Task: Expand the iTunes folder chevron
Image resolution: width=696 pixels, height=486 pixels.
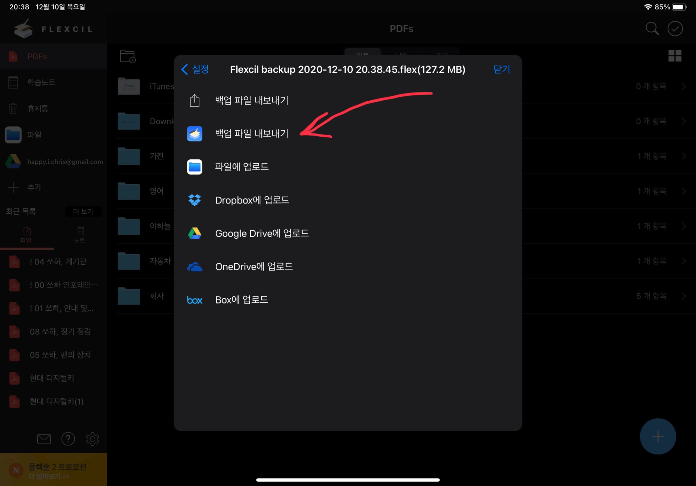Action: pyautogui.click(x=684, y=86)
